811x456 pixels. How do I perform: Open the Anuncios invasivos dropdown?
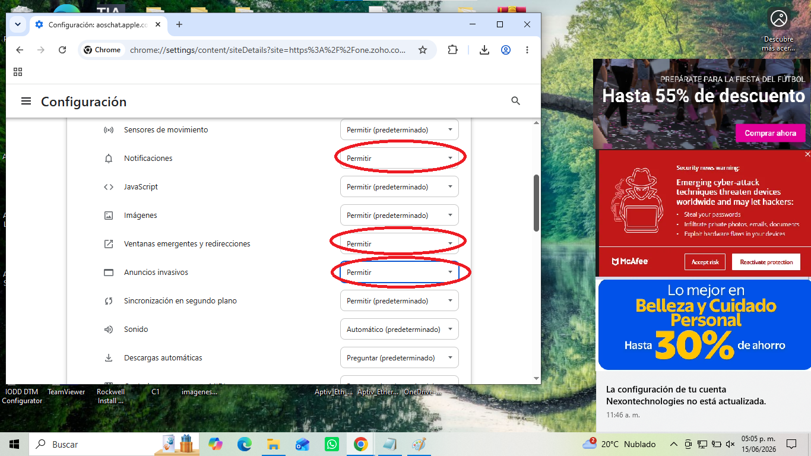[400, 273]
